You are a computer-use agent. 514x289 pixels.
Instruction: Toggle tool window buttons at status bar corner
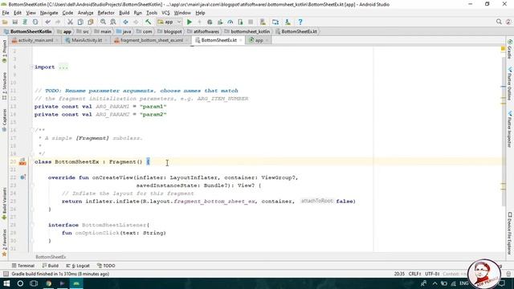(6, 274)
